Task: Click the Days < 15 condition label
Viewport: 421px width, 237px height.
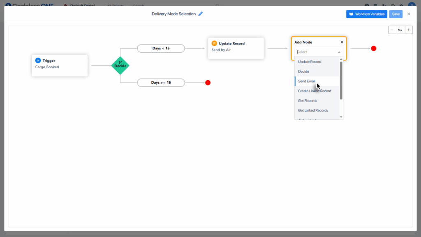Action: [x=161, y=49]
